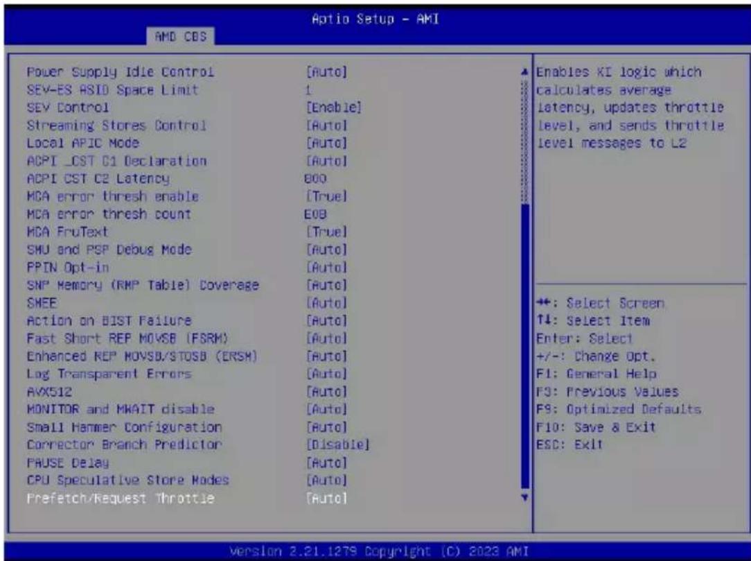This screenshot has height=561, width=751.
Task: Open Streaming Stores Control Auto value
Action: [326, 125]
